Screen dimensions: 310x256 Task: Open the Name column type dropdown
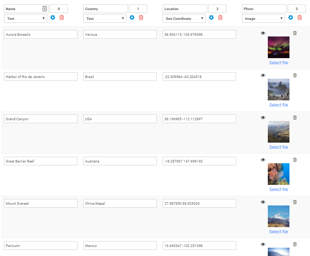point(26,18)
